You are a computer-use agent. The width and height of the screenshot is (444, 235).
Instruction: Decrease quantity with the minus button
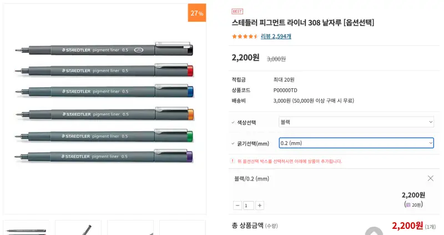coord(238,206)
